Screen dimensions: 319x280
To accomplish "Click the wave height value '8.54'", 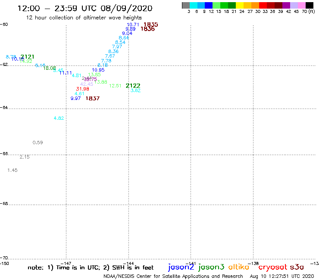I will [120, 42].
